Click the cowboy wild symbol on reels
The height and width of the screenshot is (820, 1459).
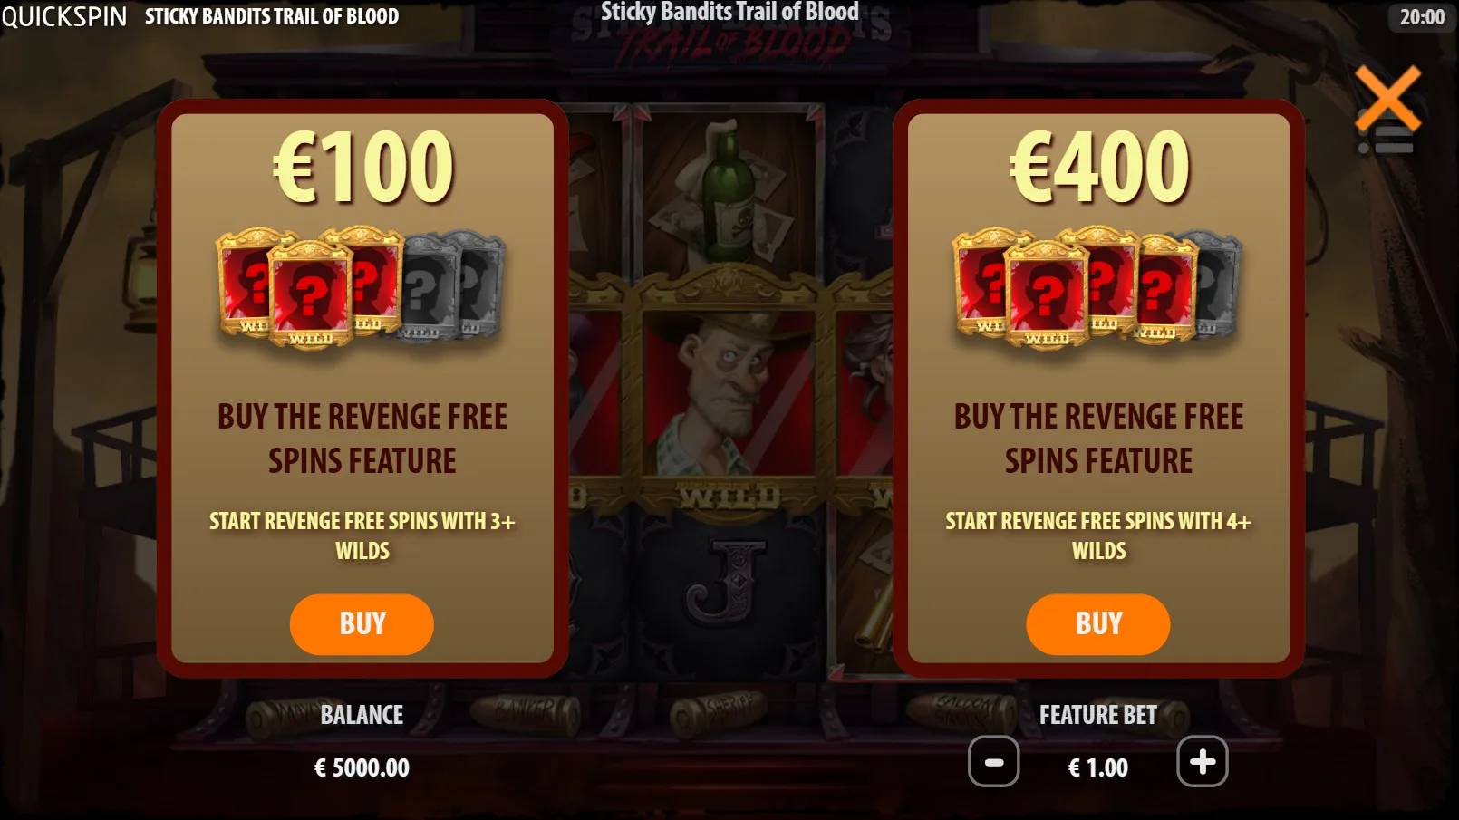tap(729, 394)
